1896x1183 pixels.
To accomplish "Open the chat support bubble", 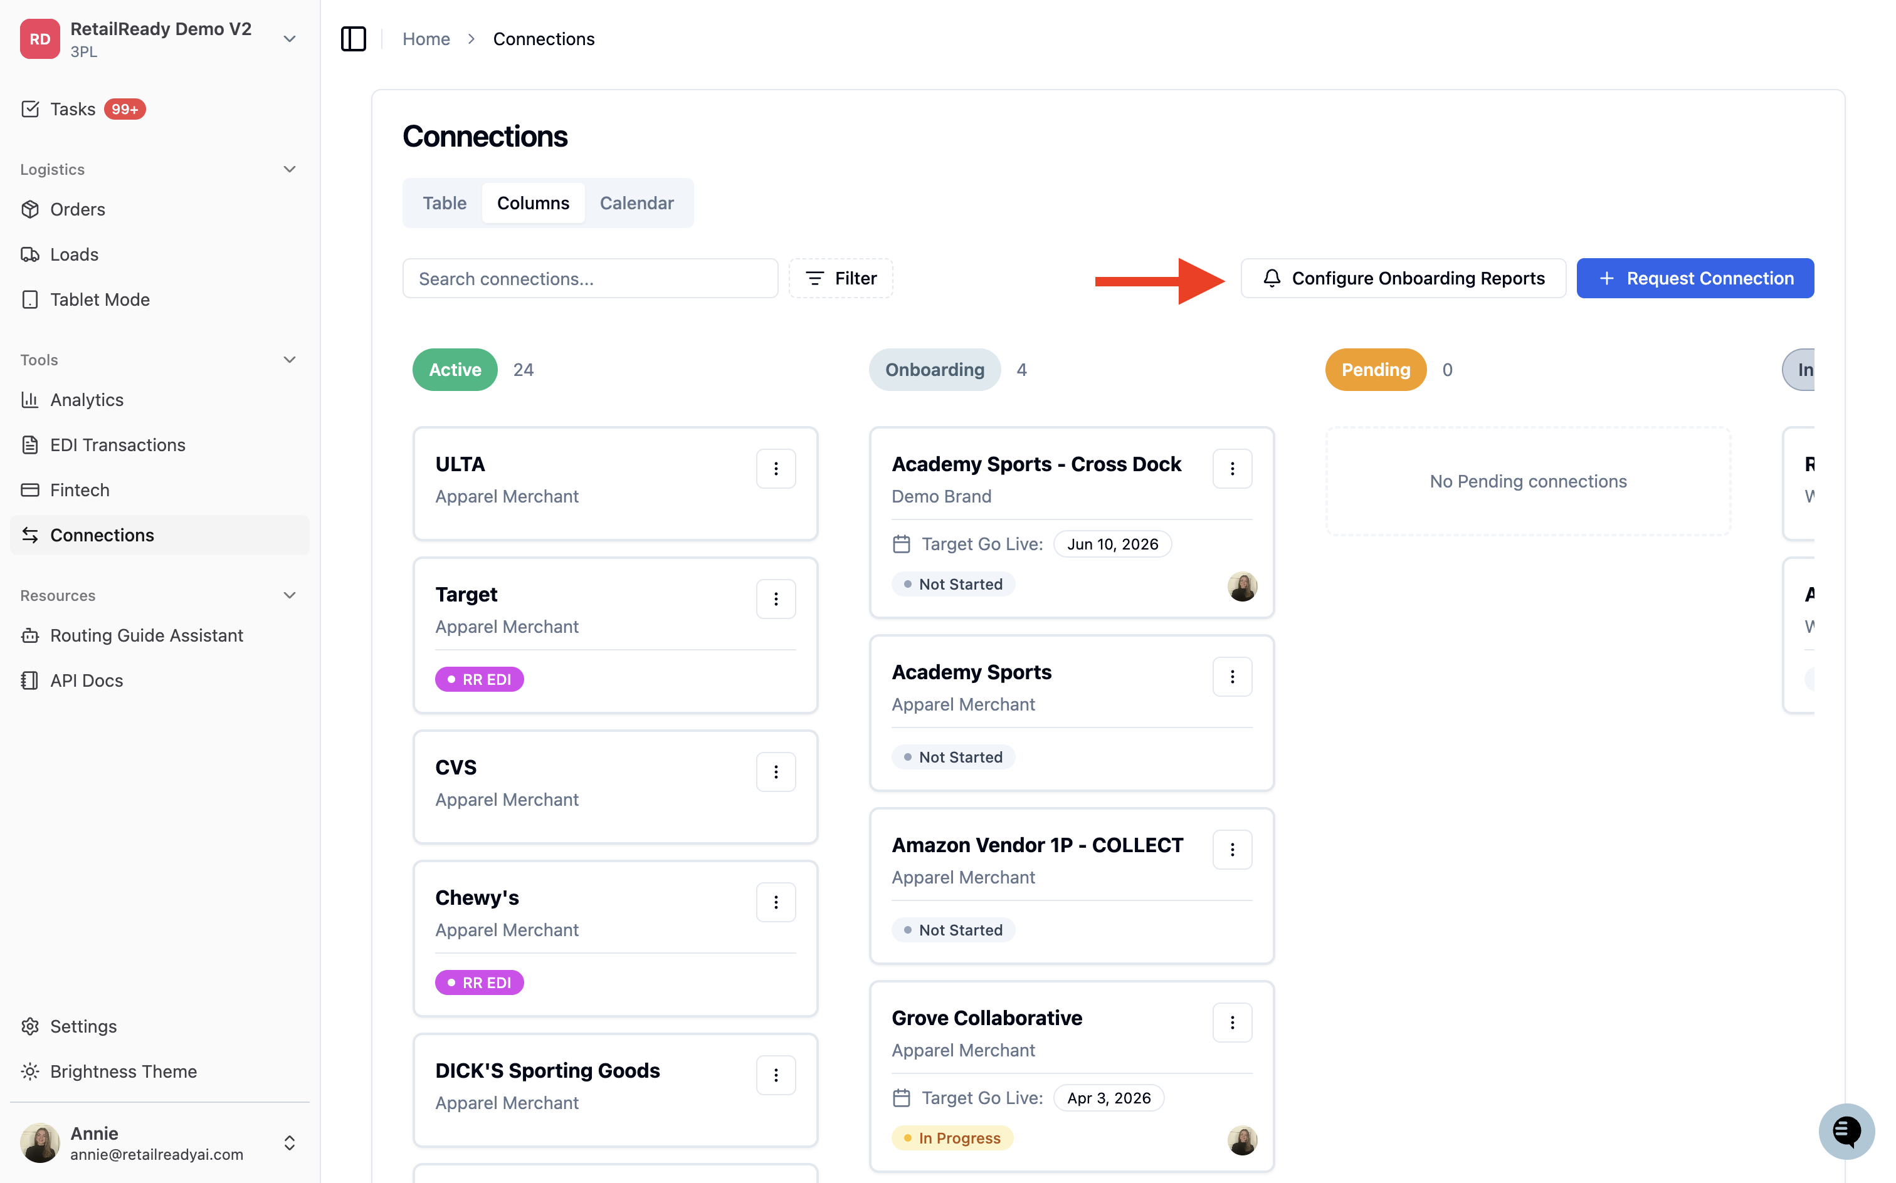I will [1846, 1130].
